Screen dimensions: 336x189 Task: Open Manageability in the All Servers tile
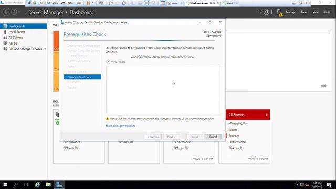coord(238,124)
